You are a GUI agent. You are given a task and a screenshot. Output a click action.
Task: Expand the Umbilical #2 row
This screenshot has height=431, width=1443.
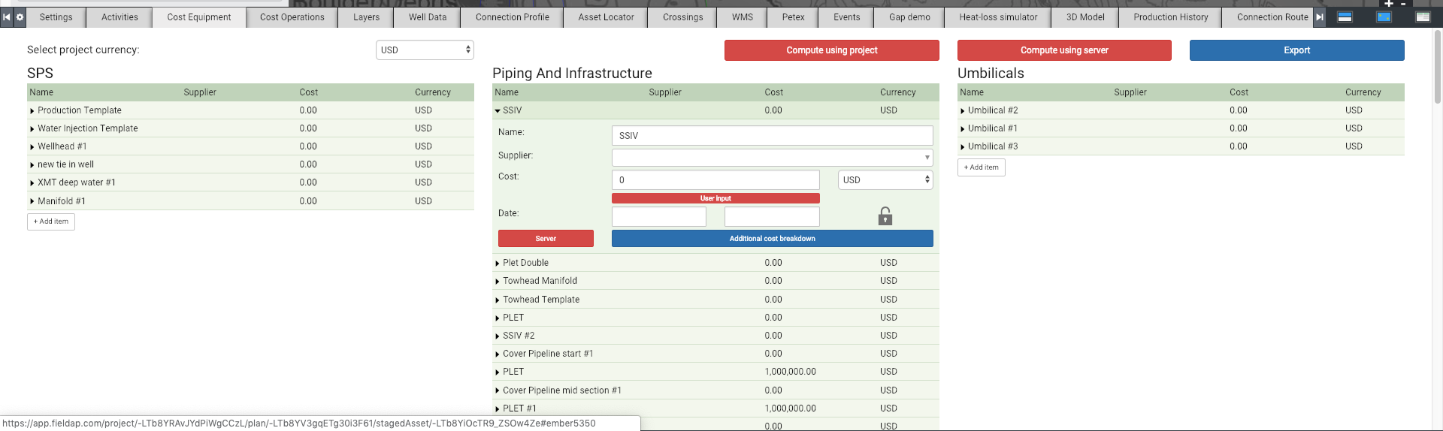pos(963,111)
